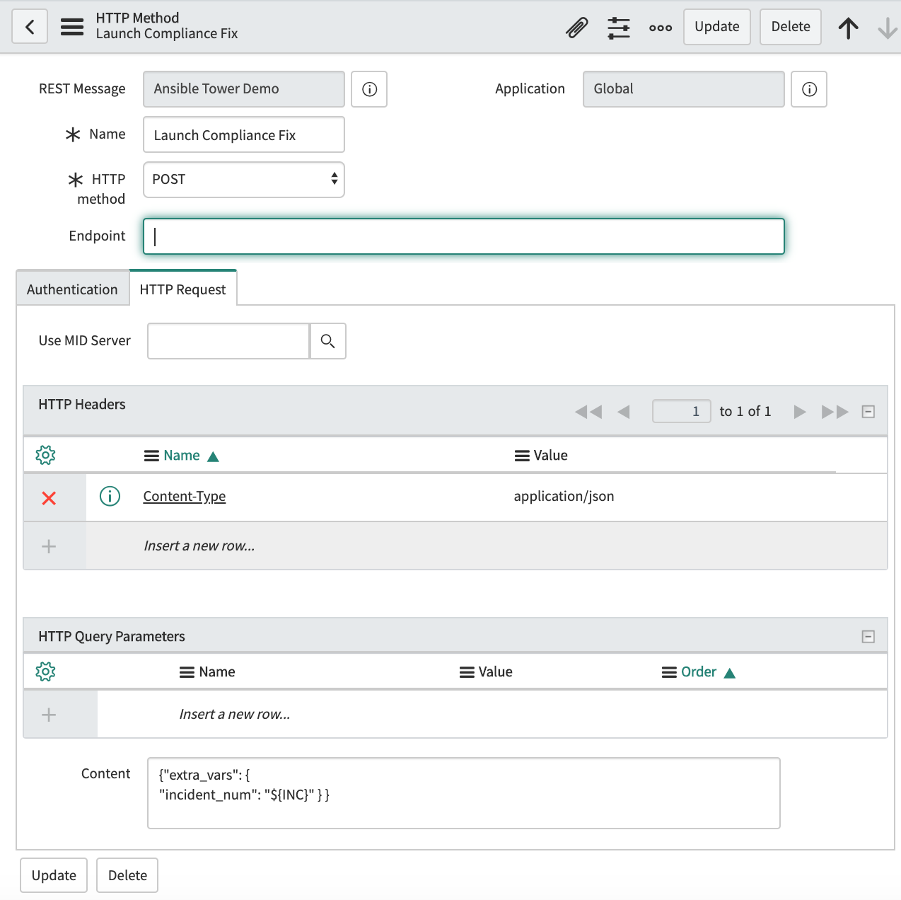Image resolution: width=901 pixels, height=900 pixels.
Task: Click info icon on Content-Type row
Action: pos(110,496)
